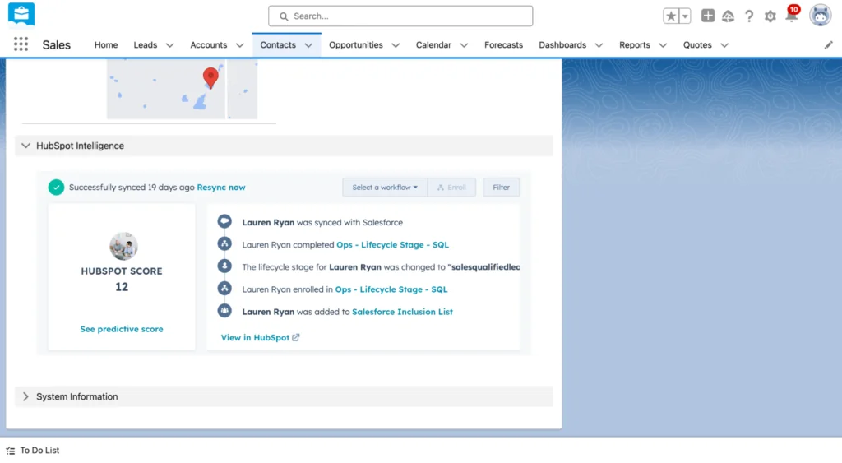Viewport: 842px width, 463px height.
Task: Click the red map location pin
Action: pyautogui.click(x=210, y=78)
